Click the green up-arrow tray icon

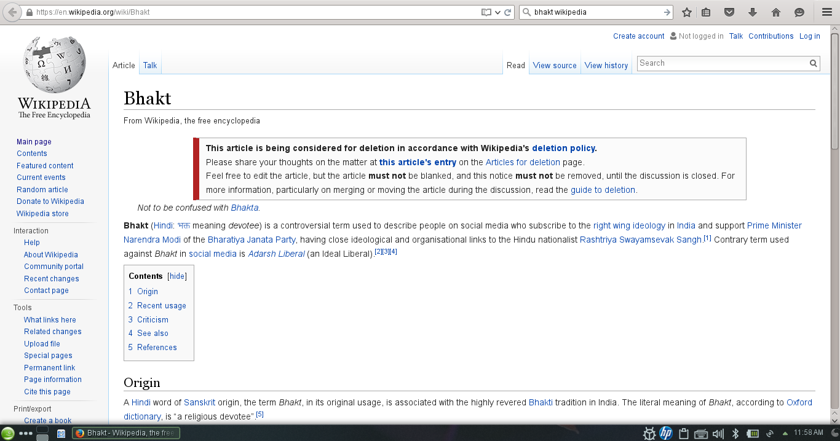(x=785, y=434)
